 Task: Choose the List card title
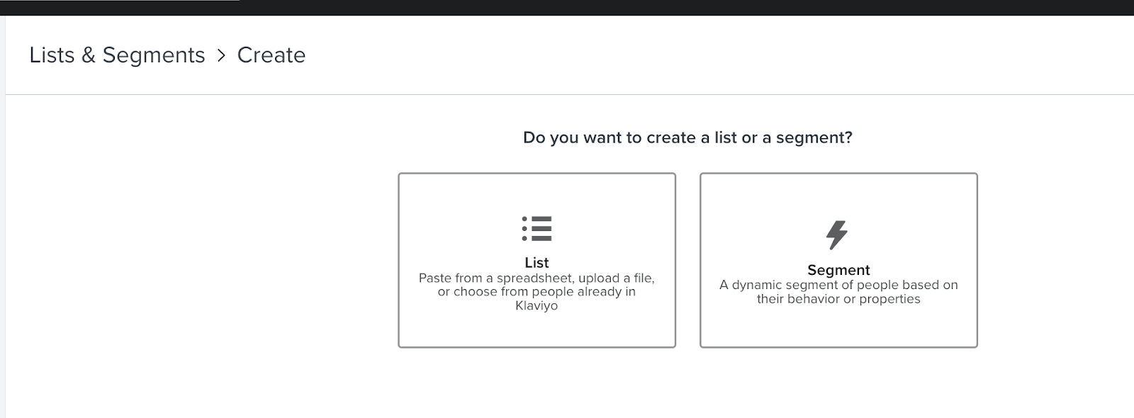537,262
